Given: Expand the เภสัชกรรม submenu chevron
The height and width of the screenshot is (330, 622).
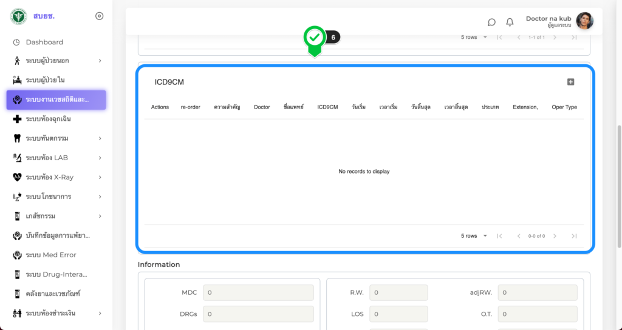Looking at the screenshot, I should click(x=100, y=216).
